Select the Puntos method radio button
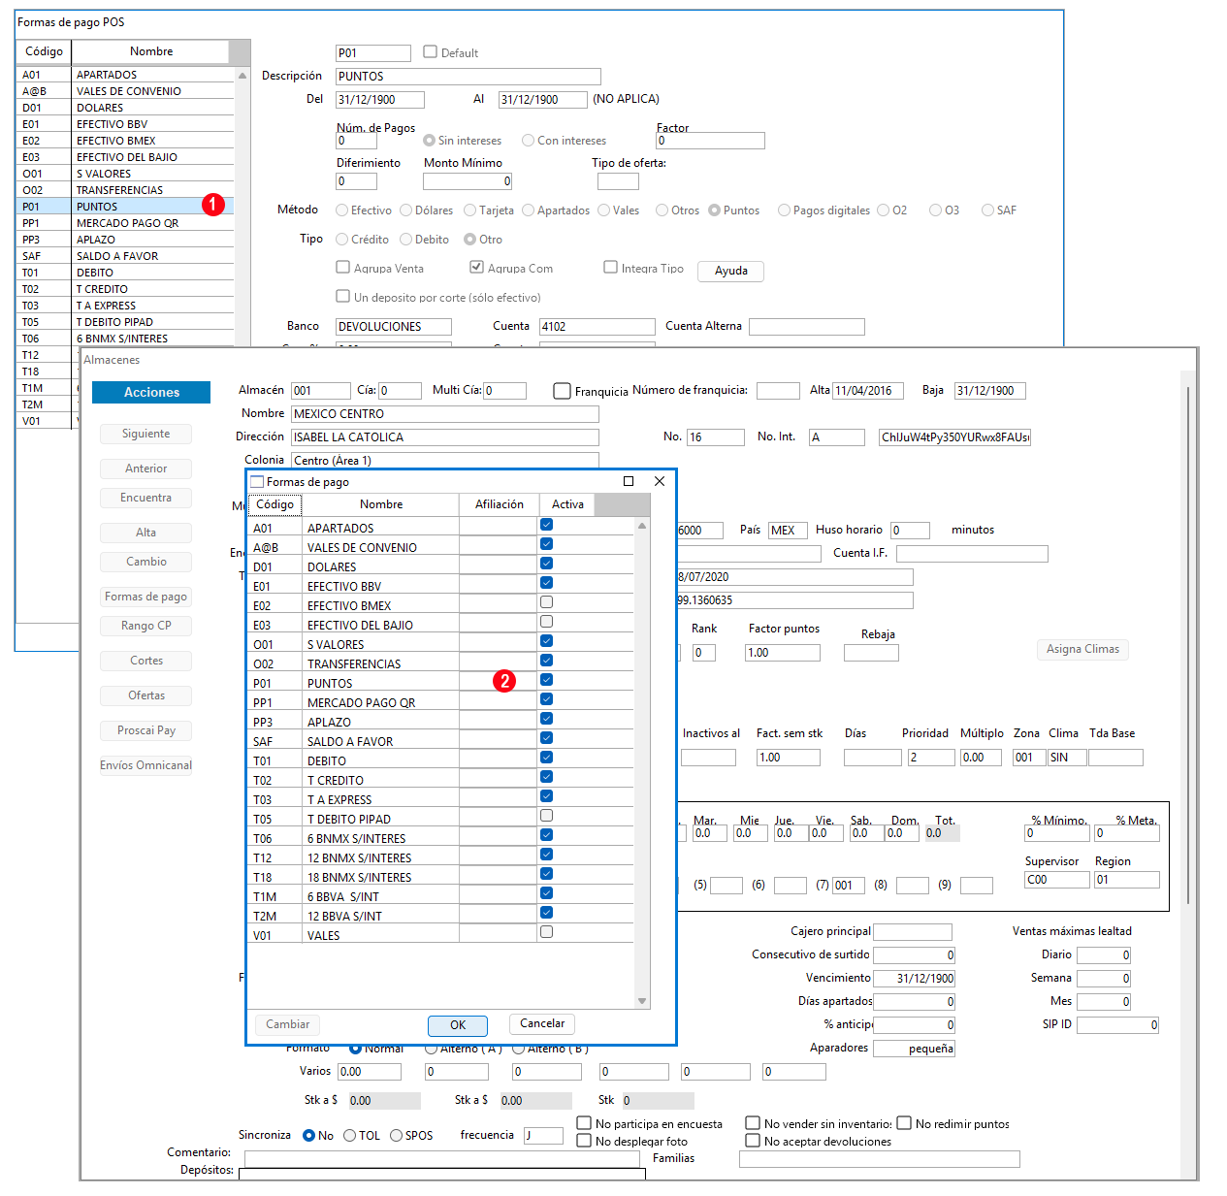The height and width of the screenshot is (1196, 1227). (x=715, y=210)
